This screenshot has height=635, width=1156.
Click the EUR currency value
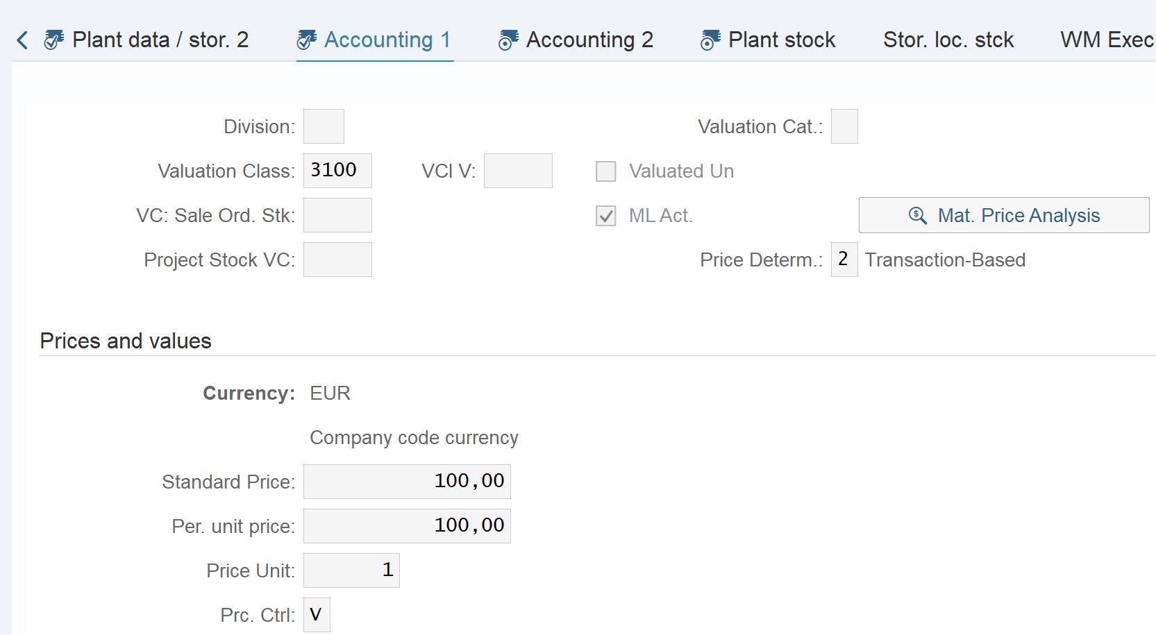coord(330,393)
